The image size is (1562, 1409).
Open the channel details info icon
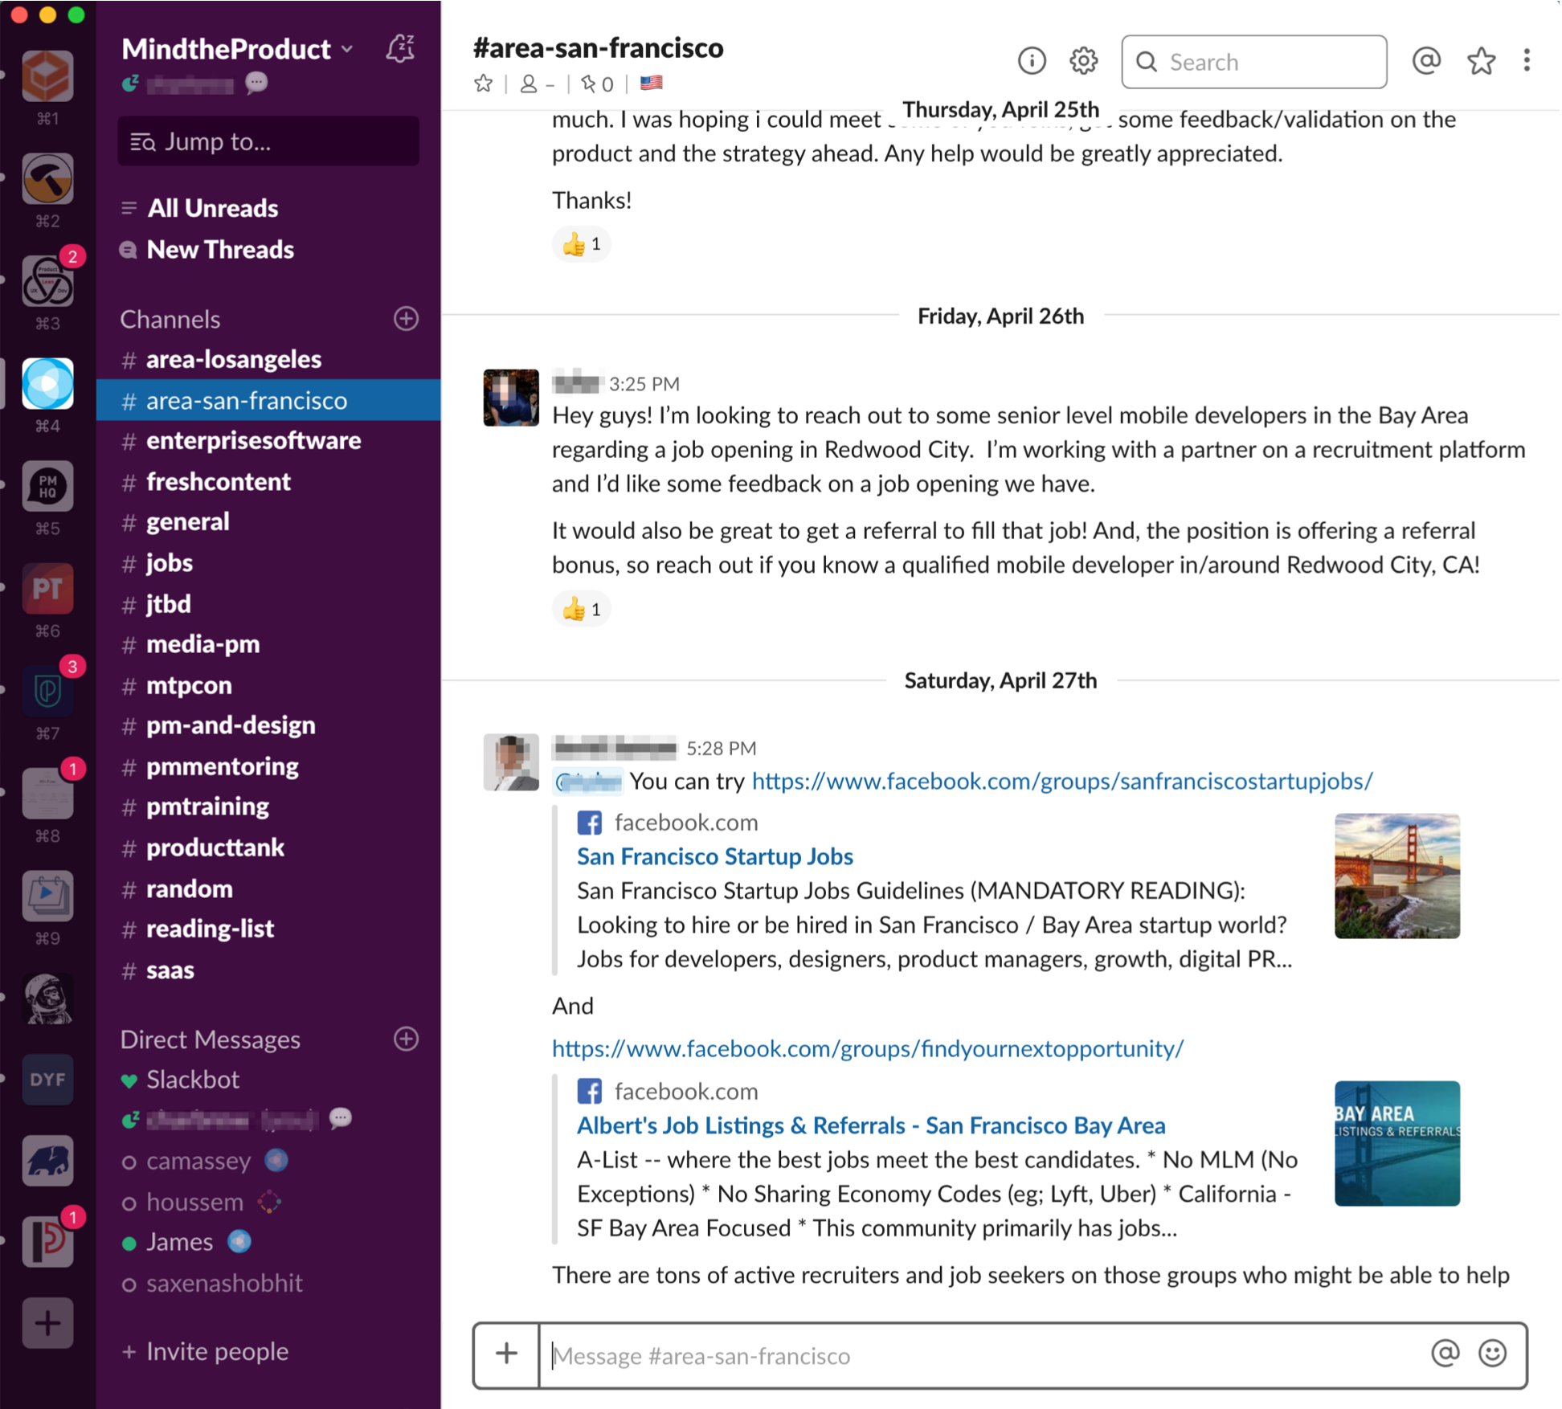point(1032,61)
